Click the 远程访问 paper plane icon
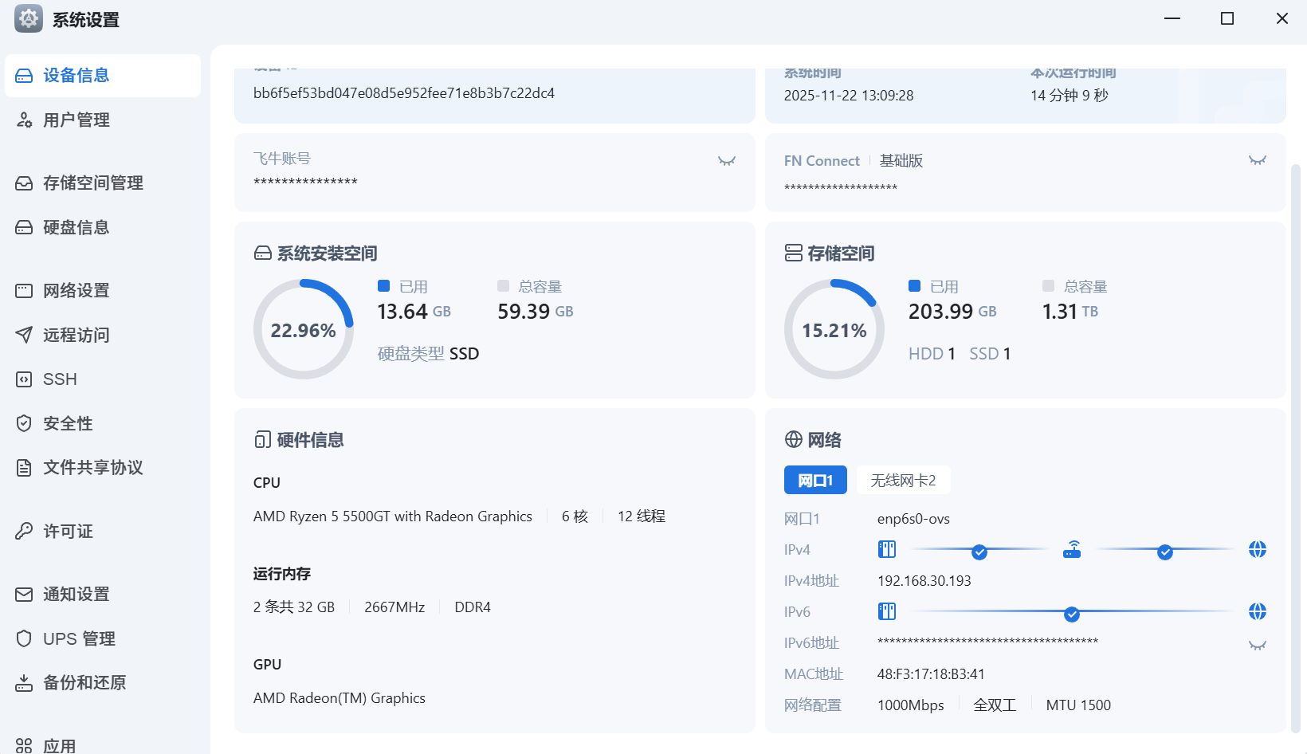This screenshot has height=754, width=1307. click(24, 335)
